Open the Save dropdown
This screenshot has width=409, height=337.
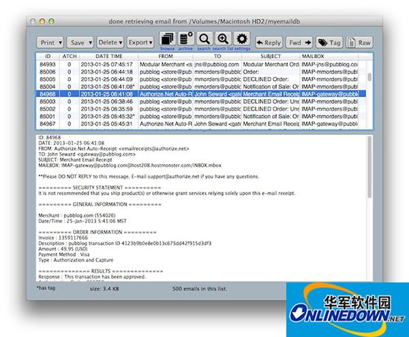[x=80, y=42]
